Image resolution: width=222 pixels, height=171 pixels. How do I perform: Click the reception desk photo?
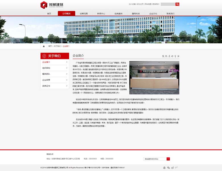tap(154, 78)
